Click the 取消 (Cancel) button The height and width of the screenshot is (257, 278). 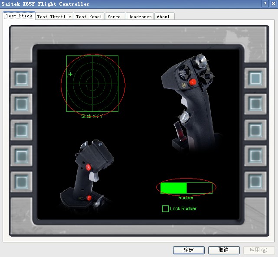[224, 250]
